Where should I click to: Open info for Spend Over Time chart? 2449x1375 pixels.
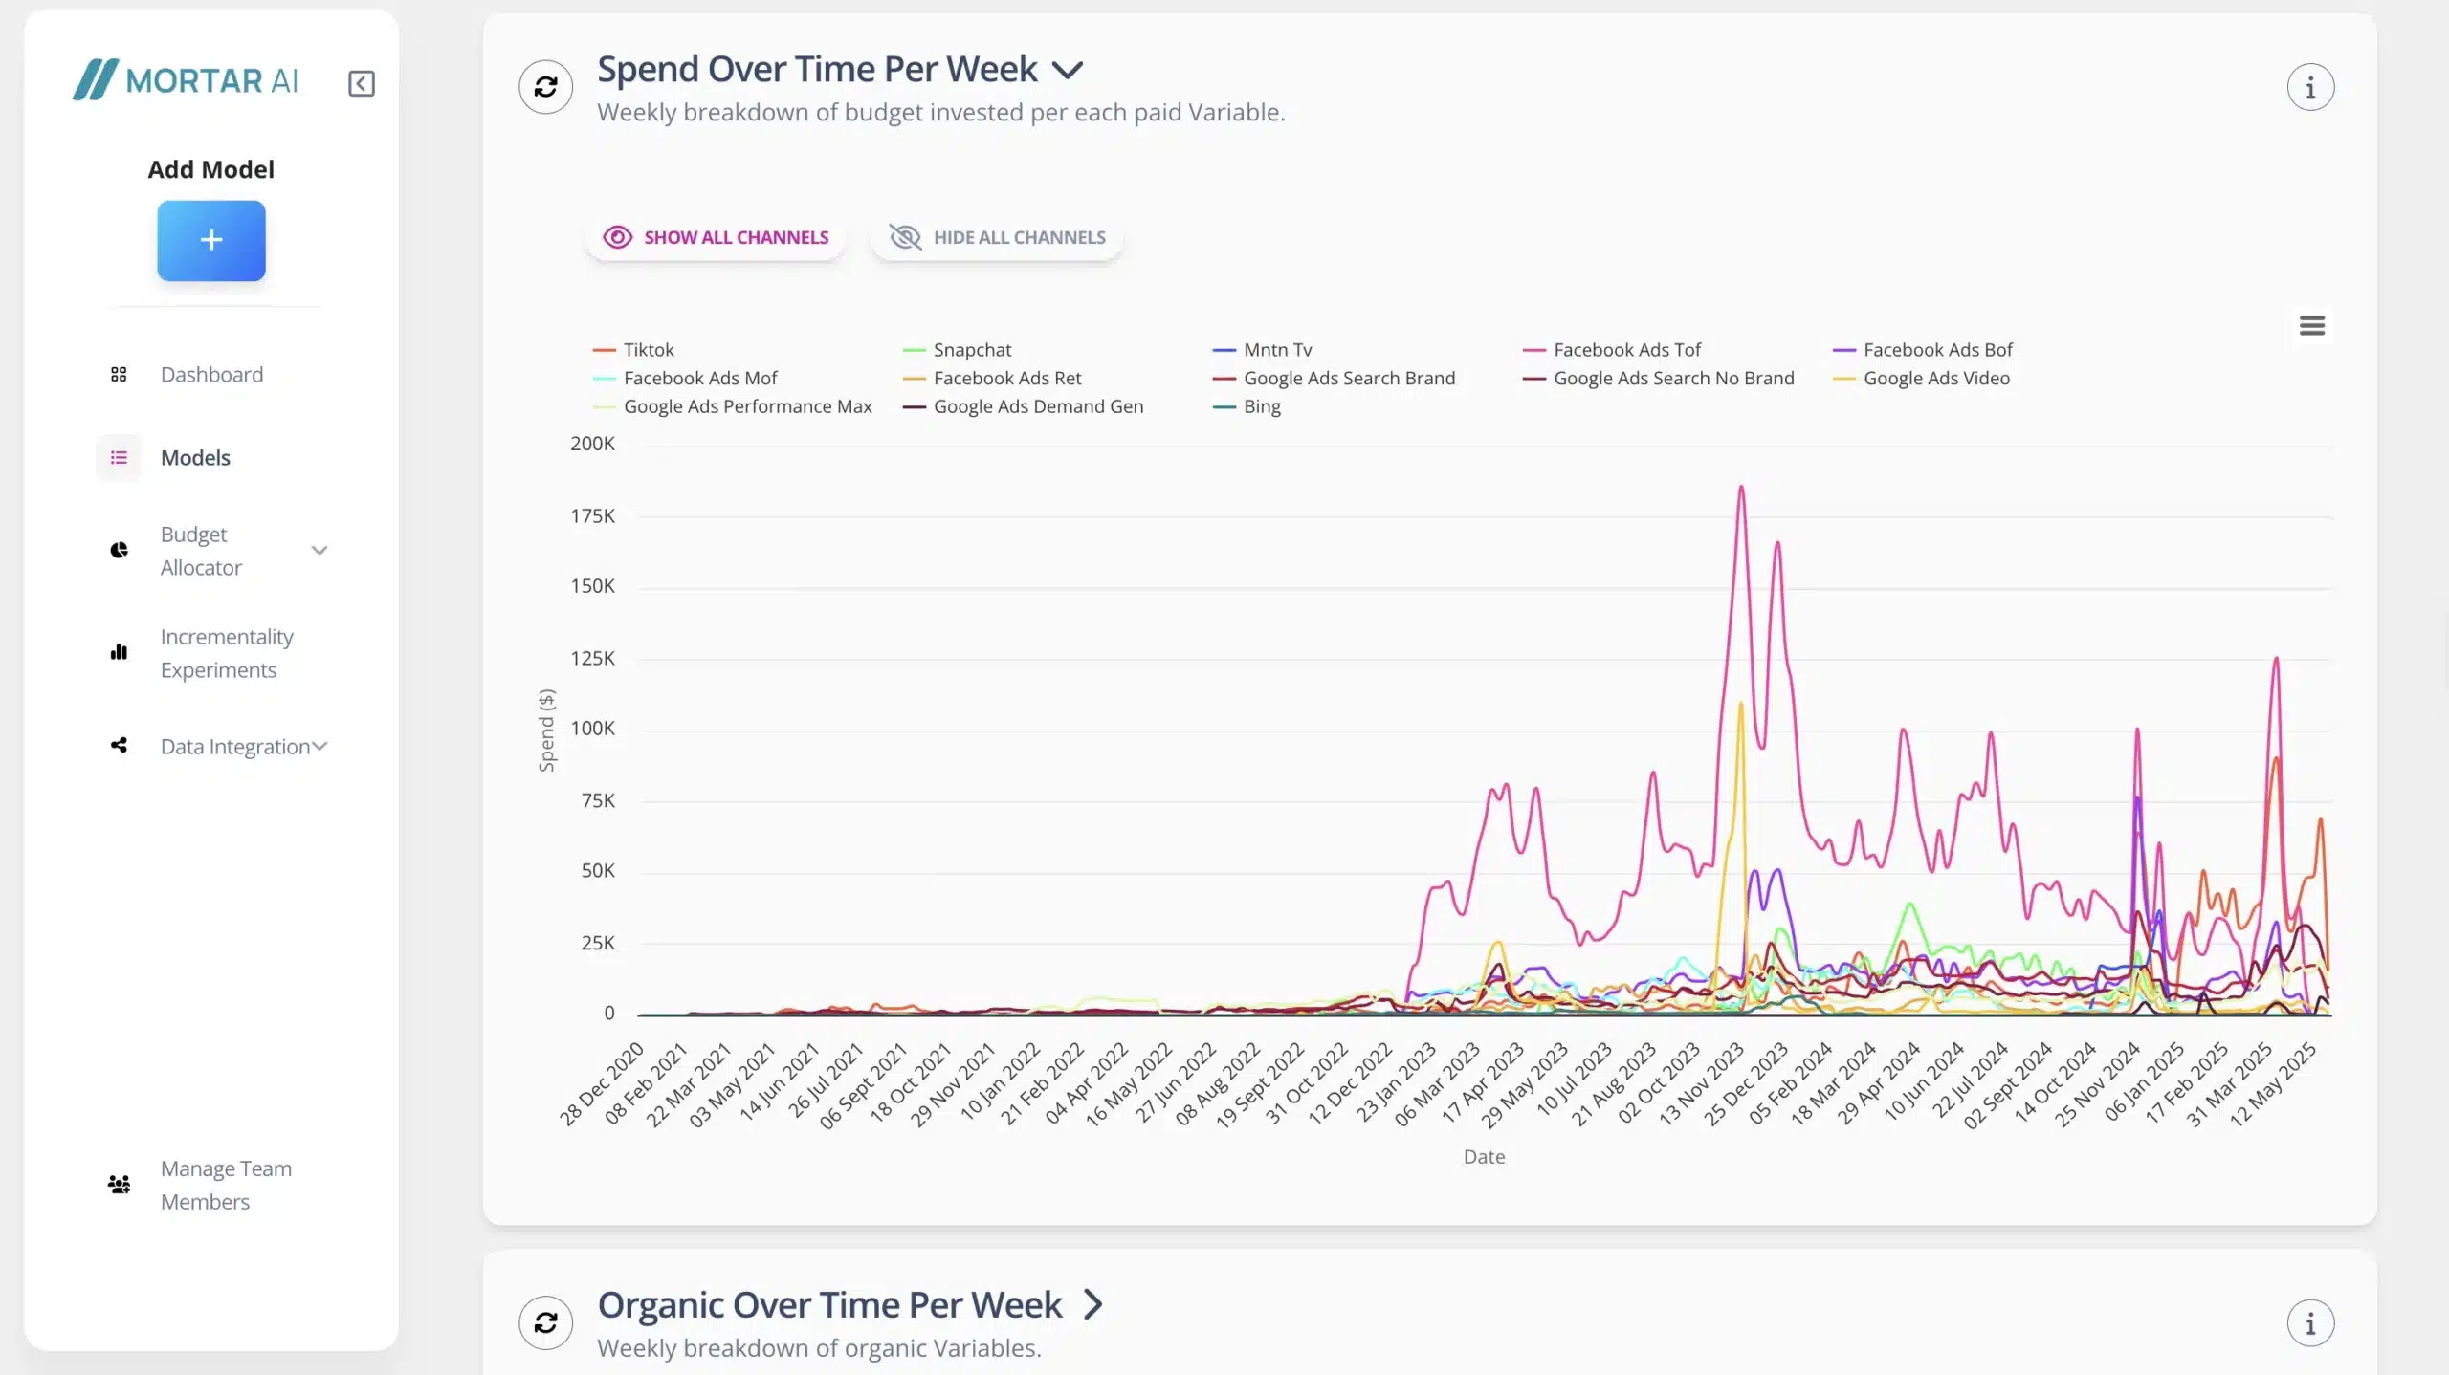[2310, 88]
